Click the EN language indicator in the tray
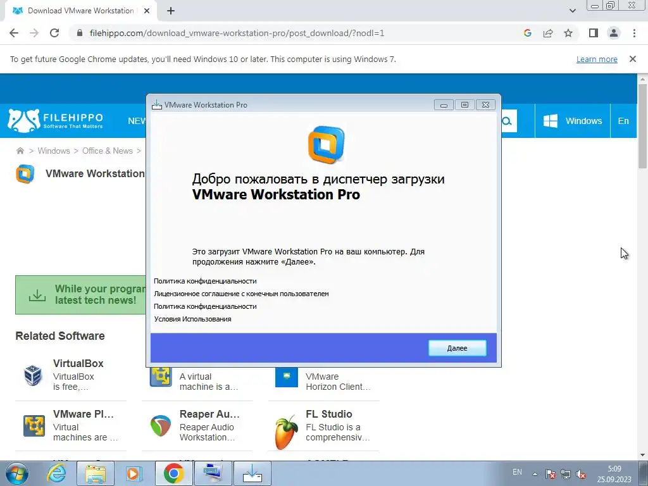Viewport: 648px width, 486px height. tap(517, 472)
